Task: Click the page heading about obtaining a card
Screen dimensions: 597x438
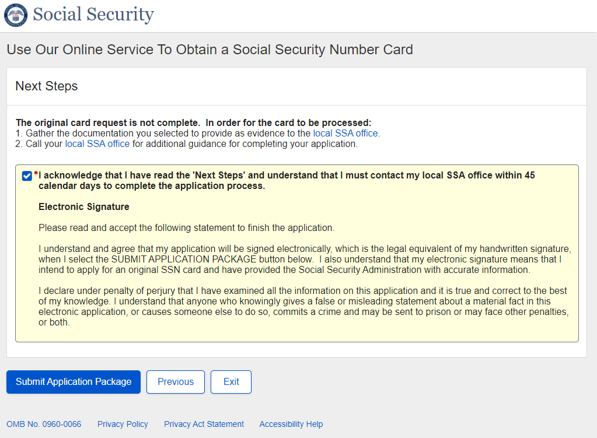Action: coord(210,50)
